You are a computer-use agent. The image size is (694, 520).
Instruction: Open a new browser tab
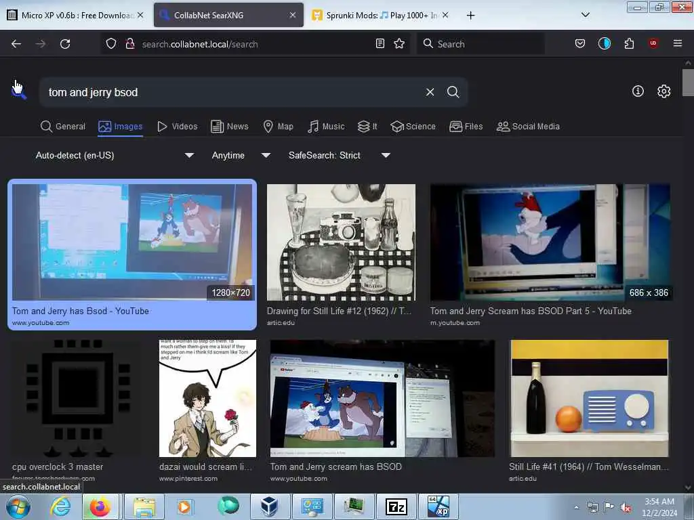(470, 16)
